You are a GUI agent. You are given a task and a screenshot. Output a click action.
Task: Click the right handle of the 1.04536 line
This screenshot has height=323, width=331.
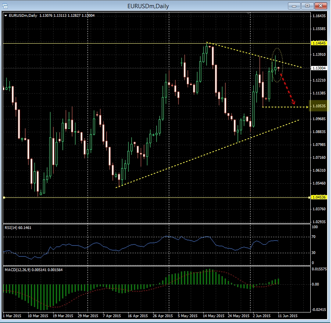click(309, 197)
